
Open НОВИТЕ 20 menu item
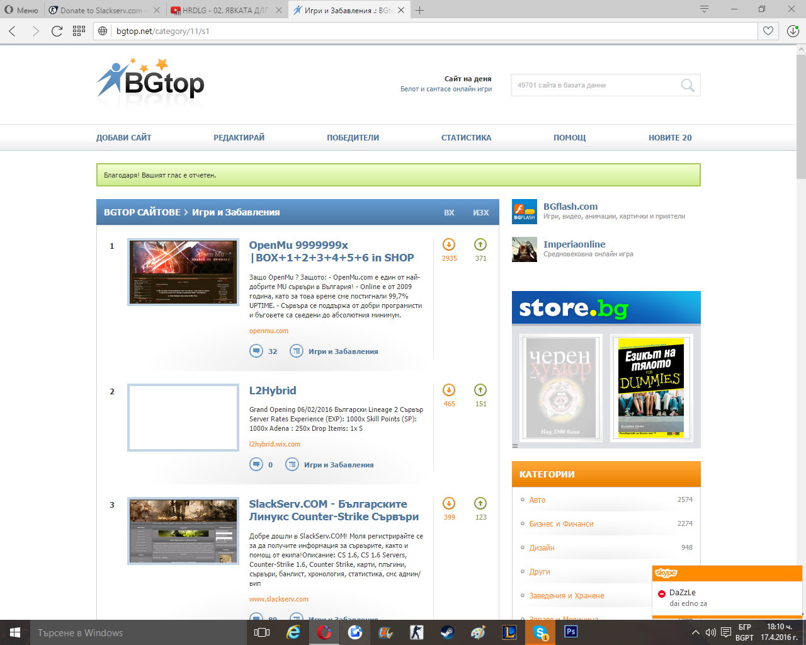(671, 137)
